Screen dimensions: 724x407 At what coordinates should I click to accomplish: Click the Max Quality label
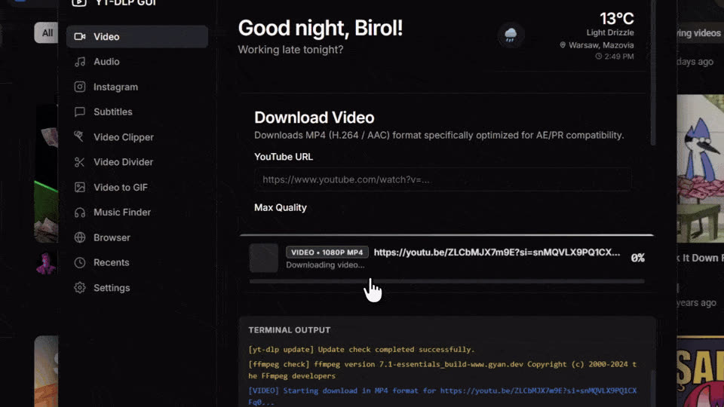(x=281, y=208)
